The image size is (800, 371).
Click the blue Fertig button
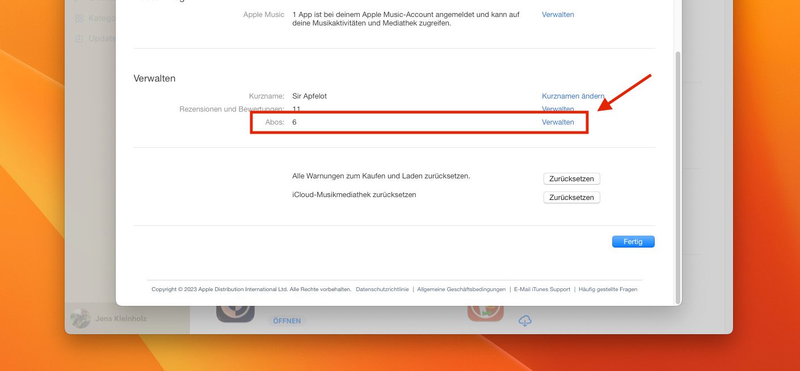(633, 242)
